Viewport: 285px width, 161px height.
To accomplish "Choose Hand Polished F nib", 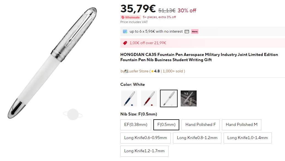I will [x=200, y=125].
